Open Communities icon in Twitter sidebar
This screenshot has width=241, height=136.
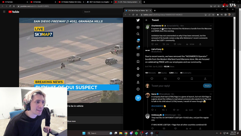tap(138, 68)
